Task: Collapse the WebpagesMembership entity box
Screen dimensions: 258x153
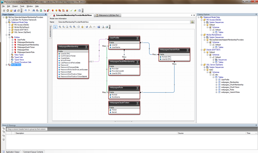Action: (x=86, y=47)
